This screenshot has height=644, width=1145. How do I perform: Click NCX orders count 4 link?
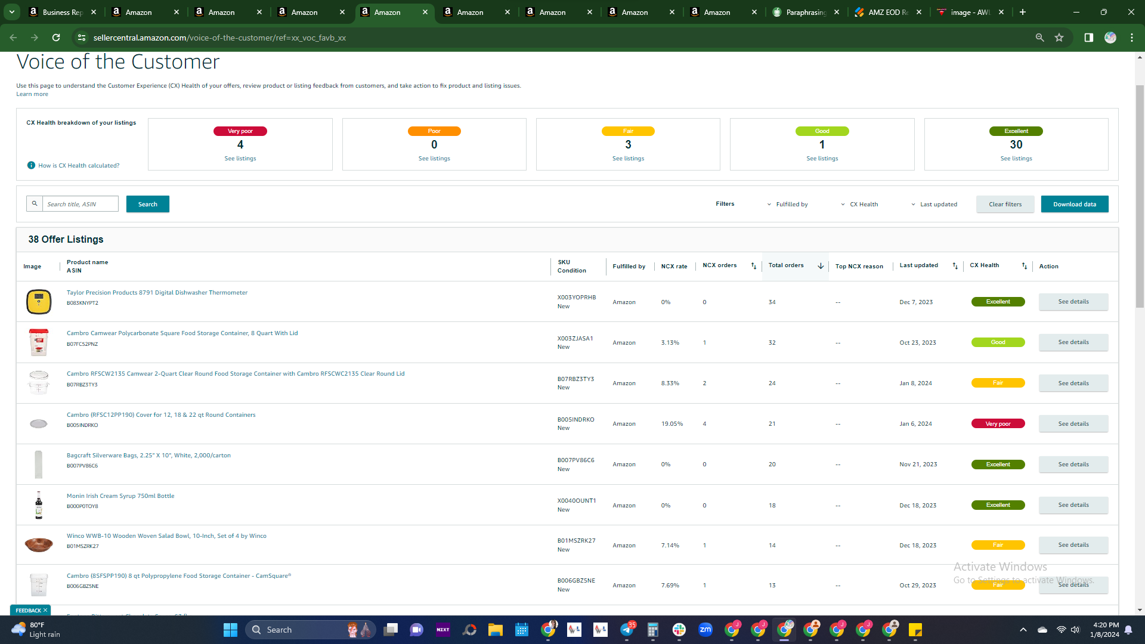704,424
